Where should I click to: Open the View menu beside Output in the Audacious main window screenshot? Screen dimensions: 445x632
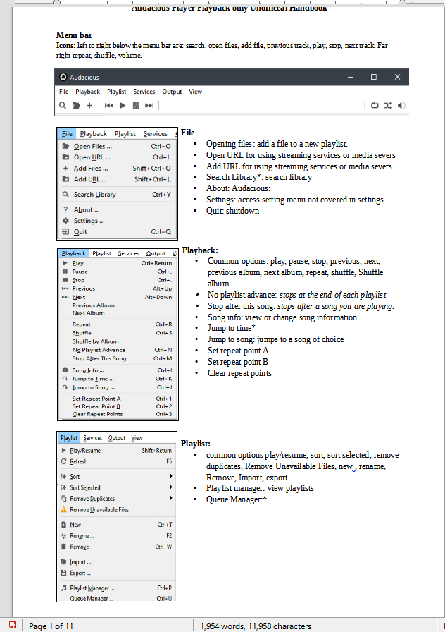tap(196, 92)
